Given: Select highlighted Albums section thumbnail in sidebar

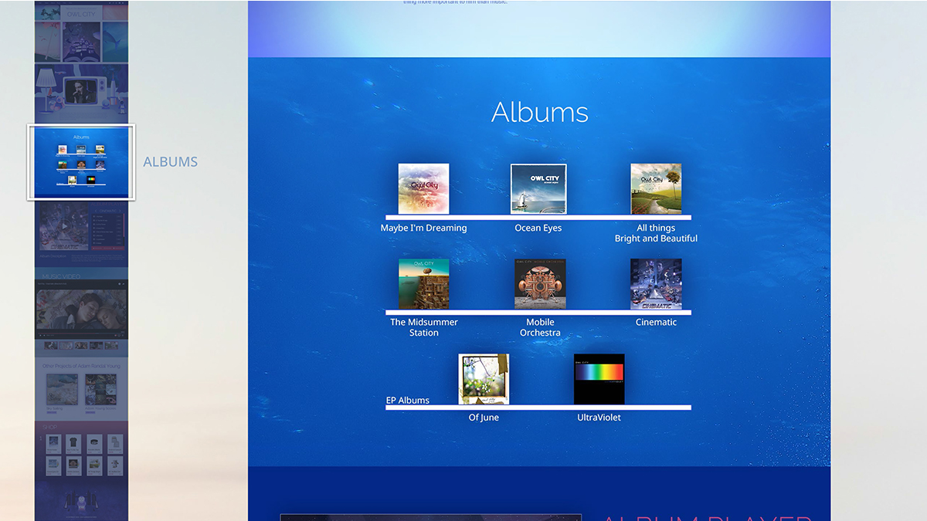Looking at the screenshot, I should (81, 162).
